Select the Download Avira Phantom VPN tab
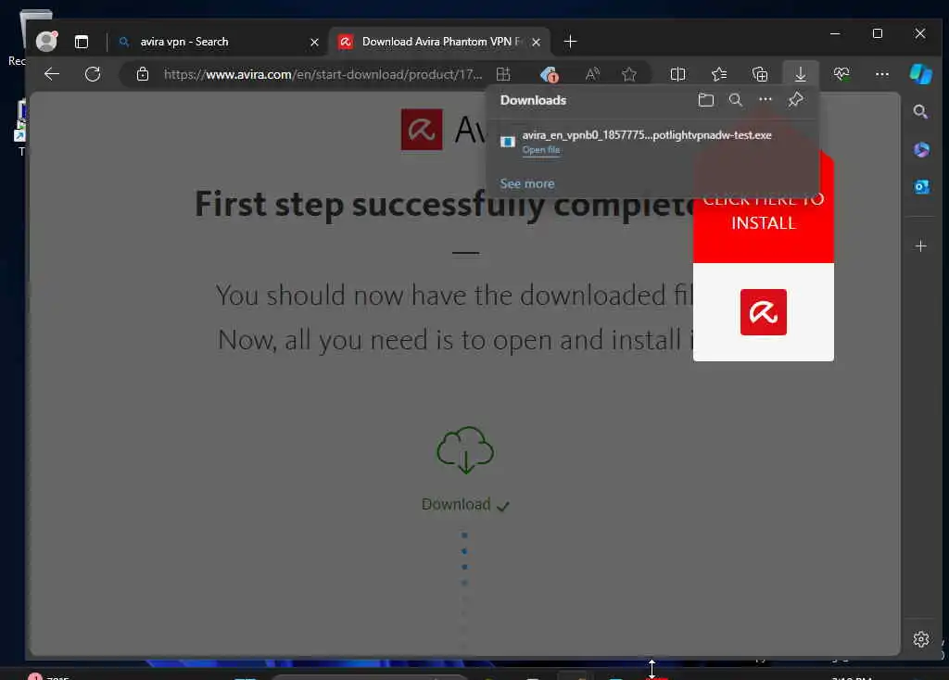The image size is (949, 680). tap(440, 42)
